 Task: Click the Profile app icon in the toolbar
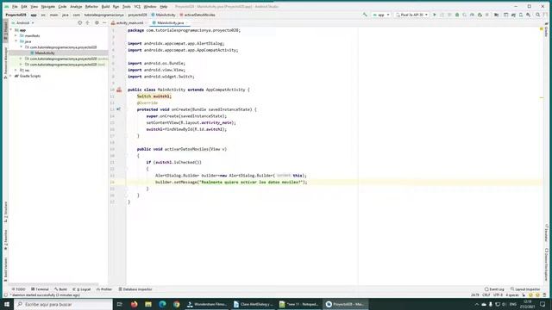click(472, 15)
